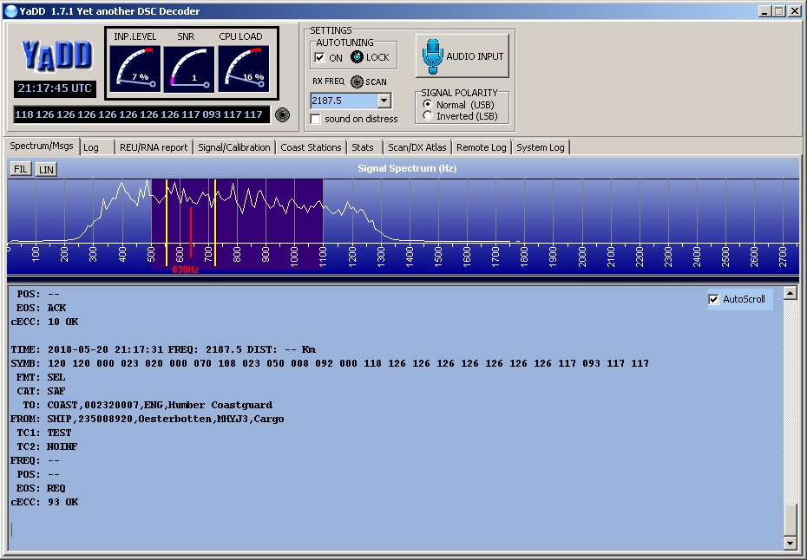Click the CPU LOAD gauge

pyautogui.click(x=244, y=68)
